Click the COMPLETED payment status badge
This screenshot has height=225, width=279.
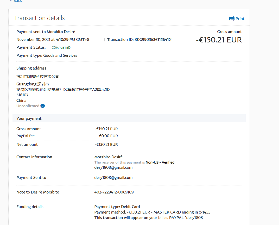tap(61, 48)
